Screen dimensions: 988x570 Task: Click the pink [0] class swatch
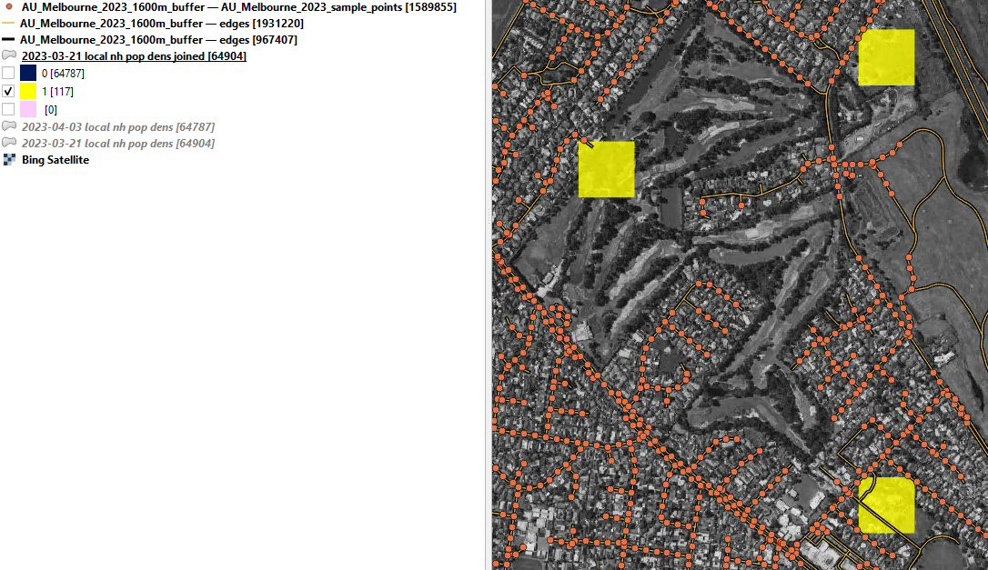(x=28, y=110)
